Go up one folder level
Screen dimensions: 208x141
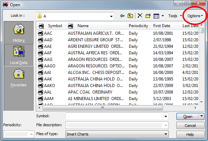point(130,16)
